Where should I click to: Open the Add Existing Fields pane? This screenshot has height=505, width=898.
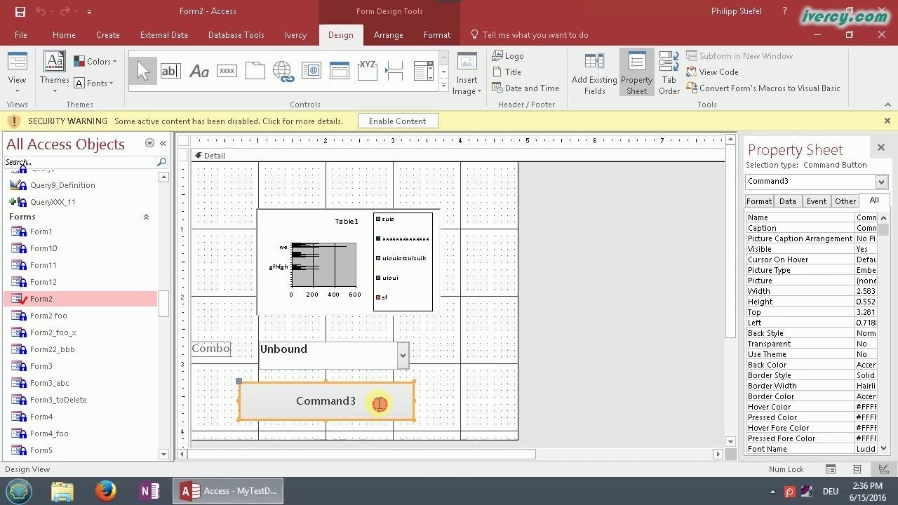594,74
